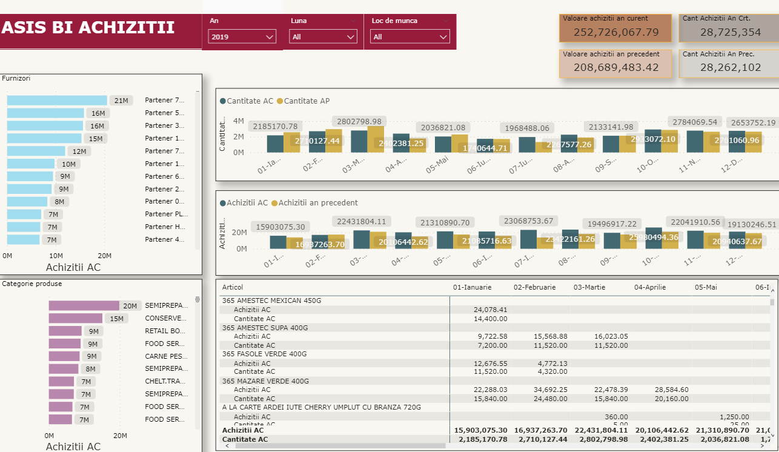This screenshot has height=452, width=779.
Task: Click the Achizitii an precedent legend dot
Action: (x=274, y=203)
